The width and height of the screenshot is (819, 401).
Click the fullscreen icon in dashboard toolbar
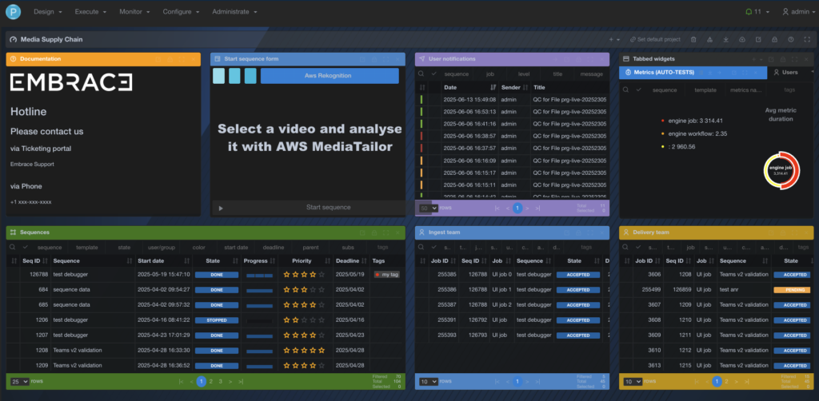tap(807, 40)
